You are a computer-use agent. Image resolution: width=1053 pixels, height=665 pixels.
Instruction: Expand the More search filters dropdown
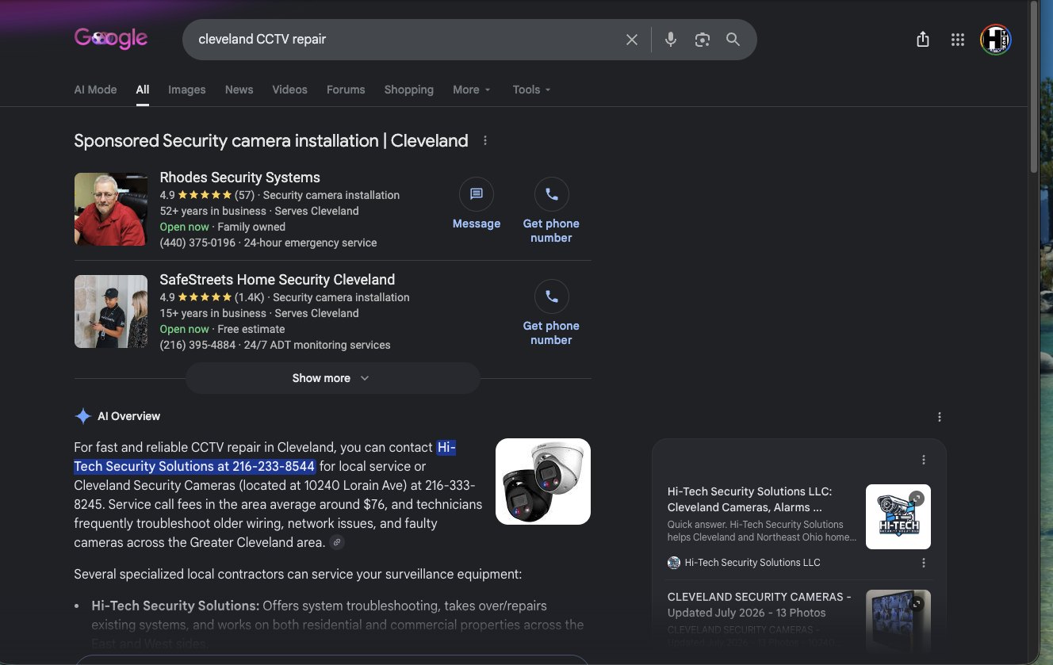[472, 90]
